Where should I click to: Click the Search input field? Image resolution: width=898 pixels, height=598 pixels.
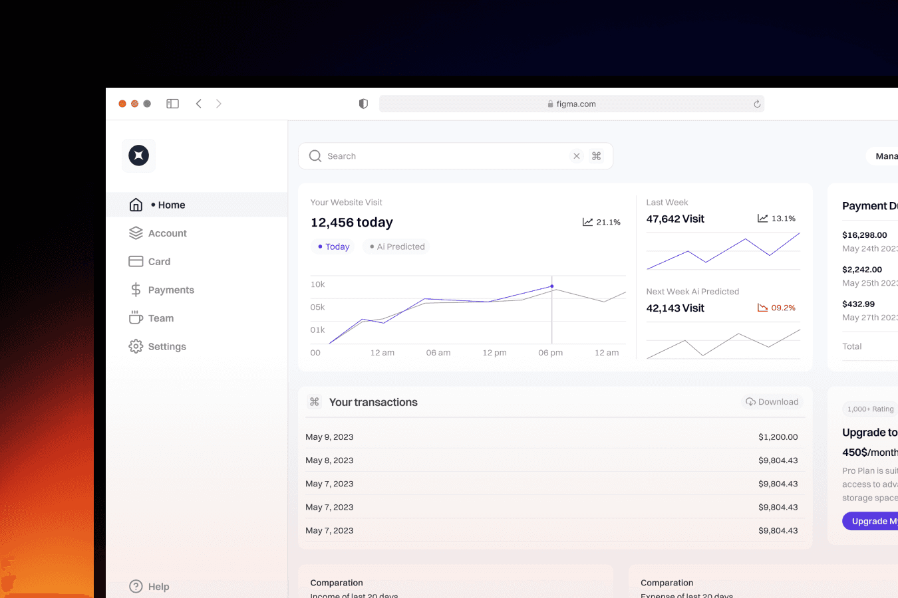[456, 156]
